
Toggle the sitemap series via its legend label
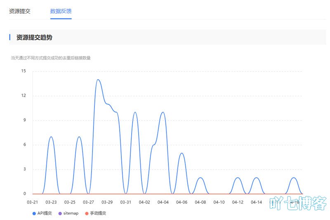[x=71, y=213]
